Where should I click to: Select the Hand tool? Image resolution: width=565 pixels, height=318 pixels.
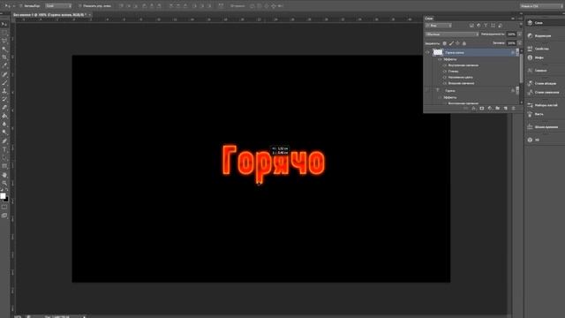click(4, 175)
